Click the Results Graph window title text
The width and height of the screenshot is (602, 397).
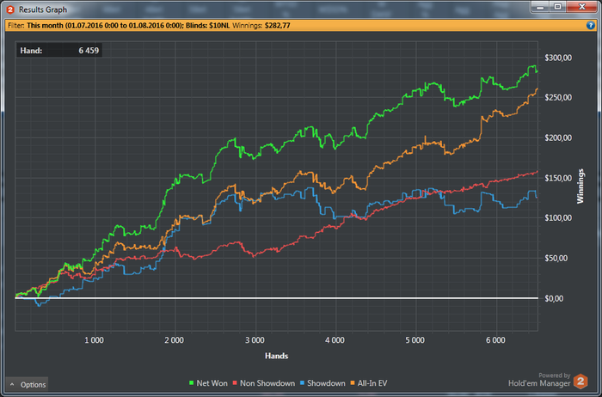click(43, 9)
